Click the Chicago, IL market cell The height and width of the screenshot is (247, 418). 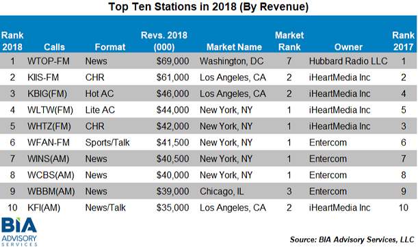click(222, 192)
